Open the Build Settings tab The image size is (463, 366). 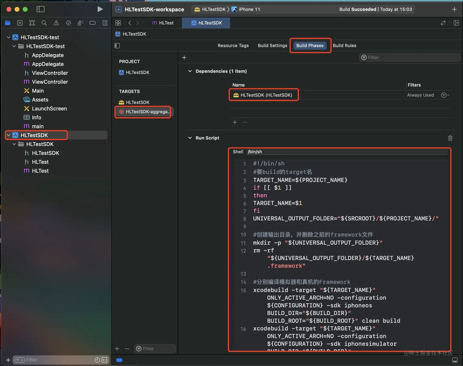point(273,46)
